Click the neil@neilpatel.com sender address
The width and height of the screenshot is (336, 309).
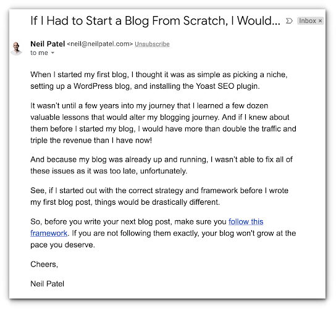pyautogui.click(x=100, y=44)
